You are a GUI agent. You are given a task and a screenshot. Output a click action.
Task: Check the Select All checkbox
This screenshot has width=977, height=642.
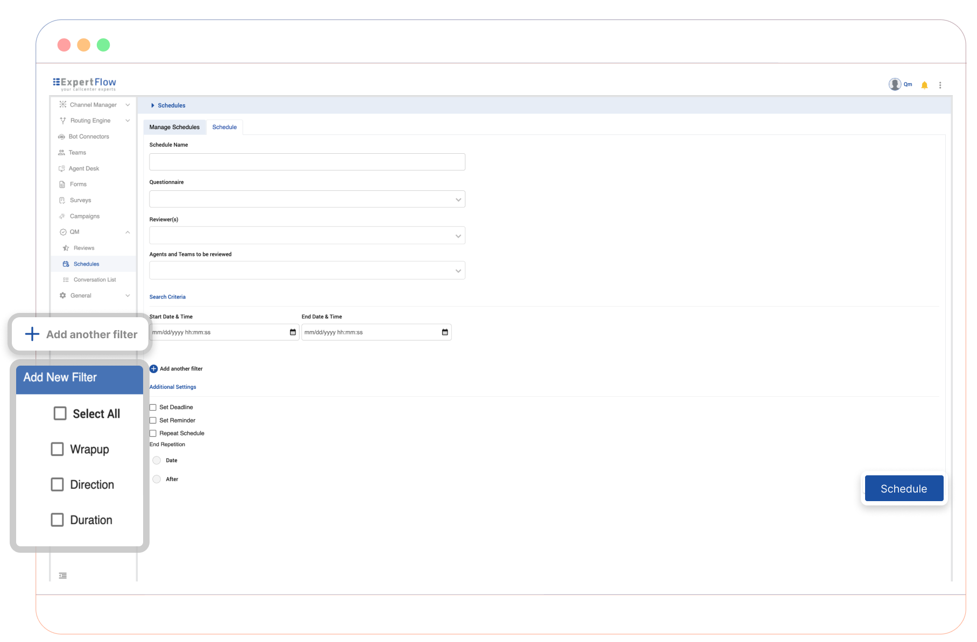click(60, 413)
